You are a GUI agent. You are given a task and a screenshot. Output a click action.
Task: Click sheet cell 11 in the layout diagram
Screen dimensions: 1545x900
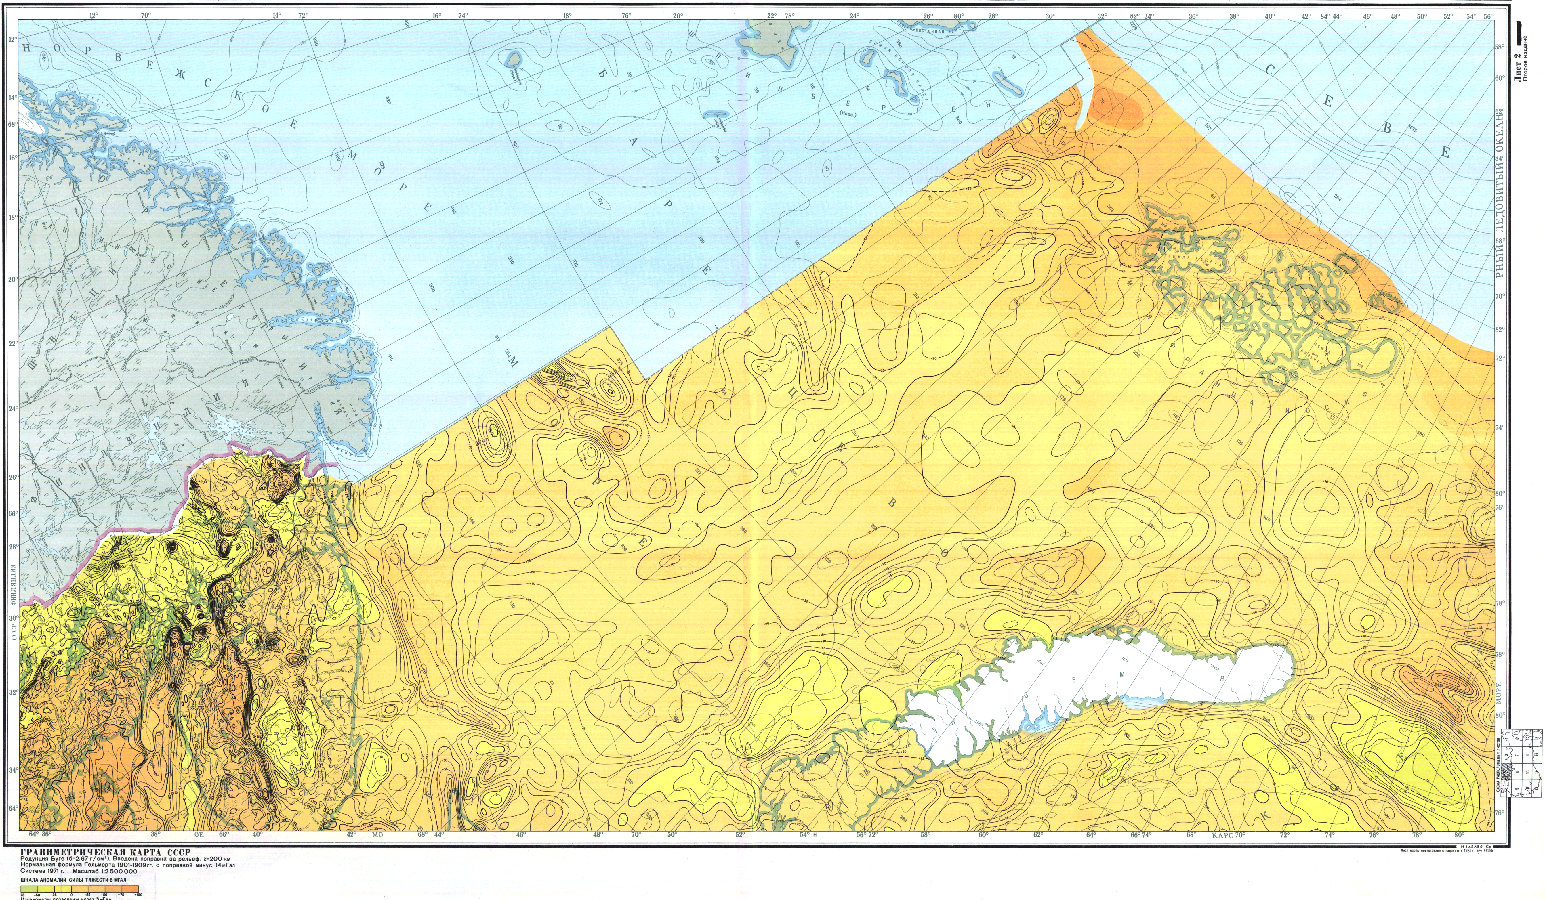pos(1527,755)
